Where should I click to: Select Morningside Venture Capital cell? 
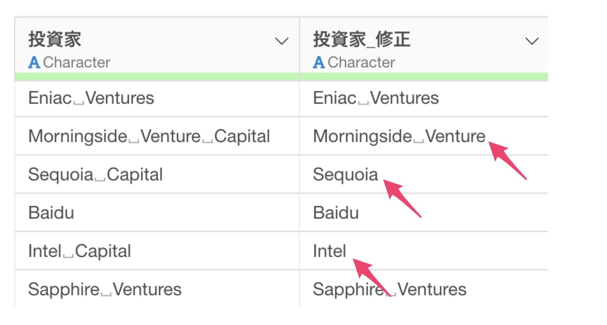pyautogui.click(x=157, y=136)
